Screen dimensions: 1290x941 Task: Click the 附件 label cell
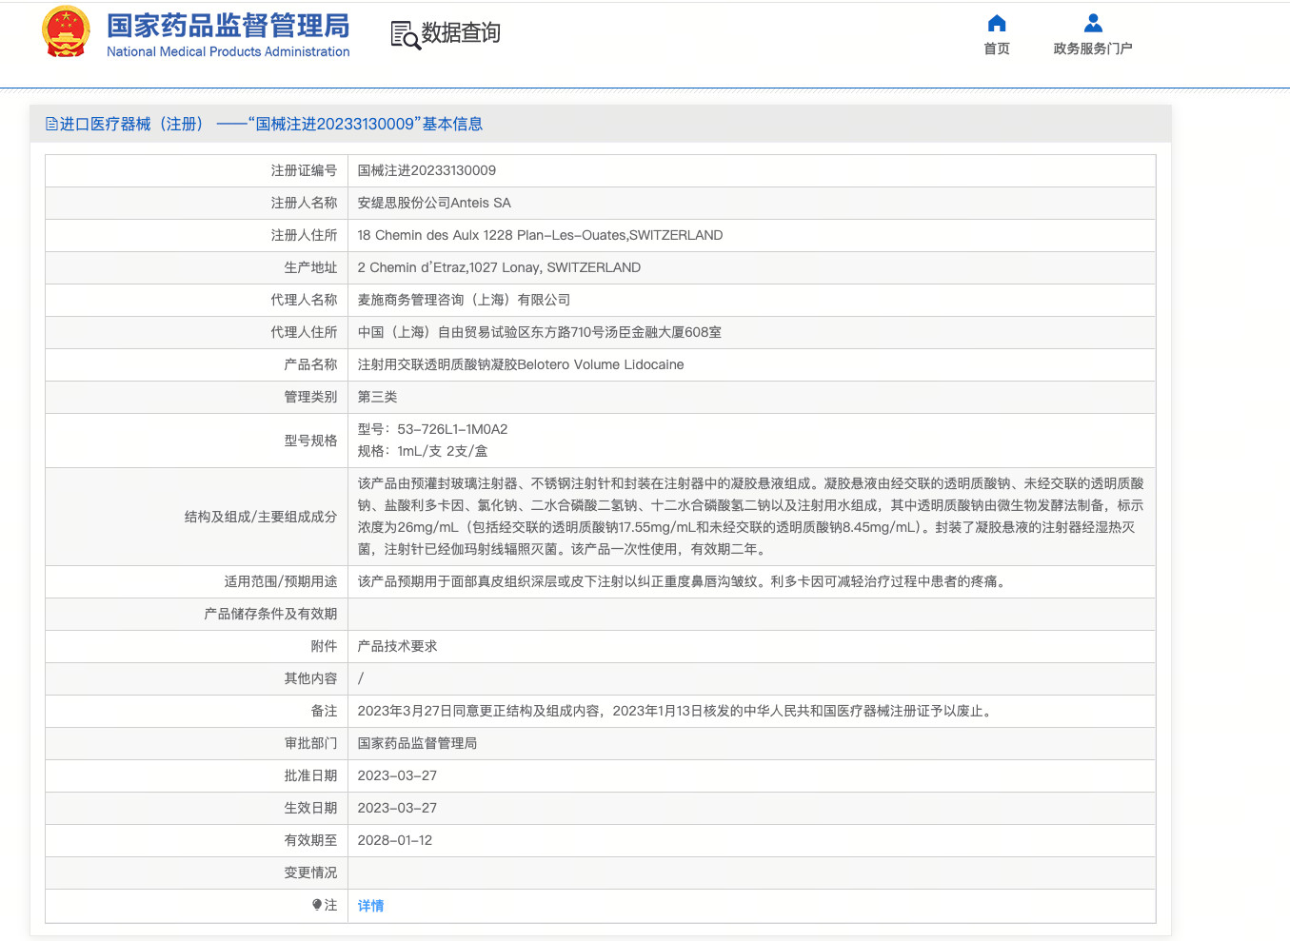click(197, 646)
